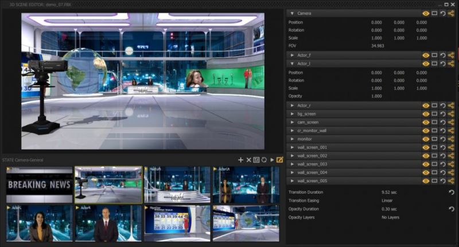Screen dimensions: 459x247
Task: Click the Camera FOV value field
Action: tap(378, 45)
